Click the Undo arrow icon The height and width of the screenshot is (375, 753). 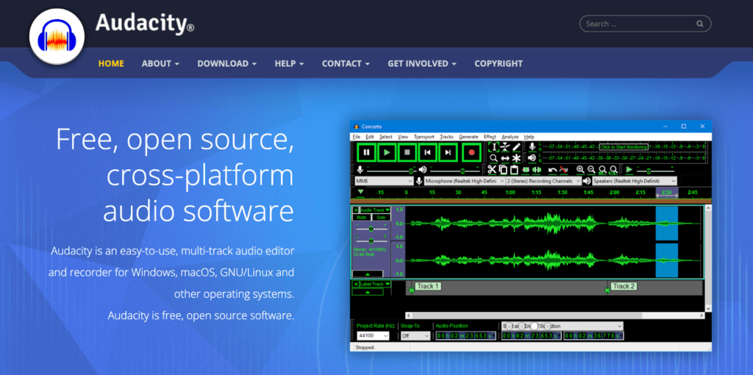553,170
